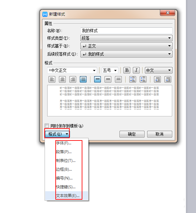This screenshot has height=213, width=196.
Task: Click the Italic formatting button
Action: (136, 70)
